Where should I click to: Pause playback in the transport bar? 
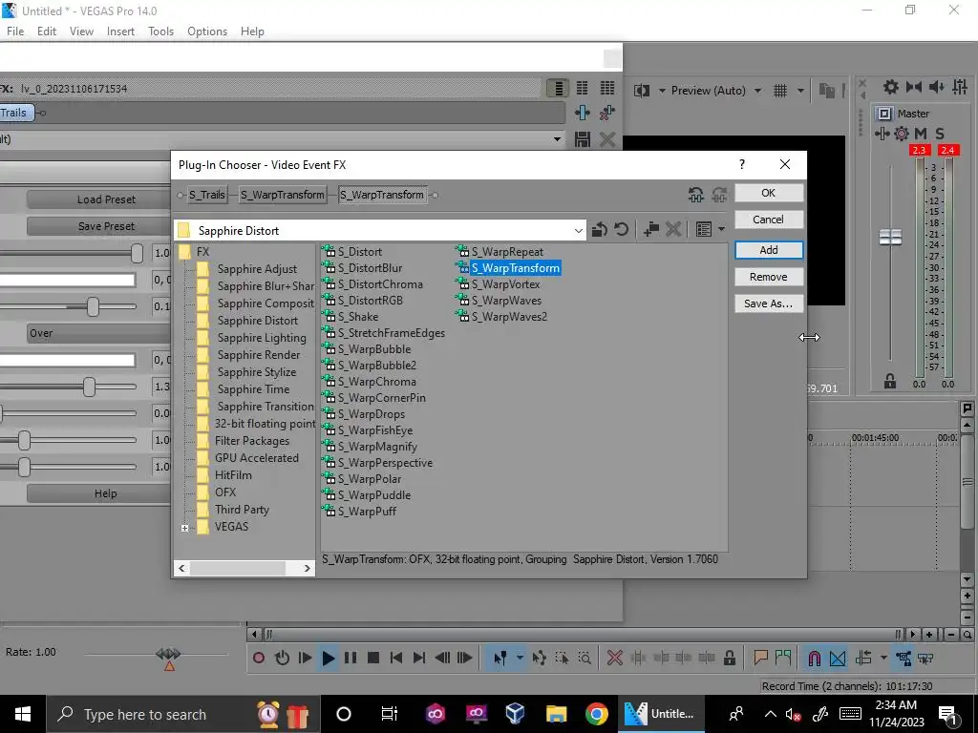351,658
